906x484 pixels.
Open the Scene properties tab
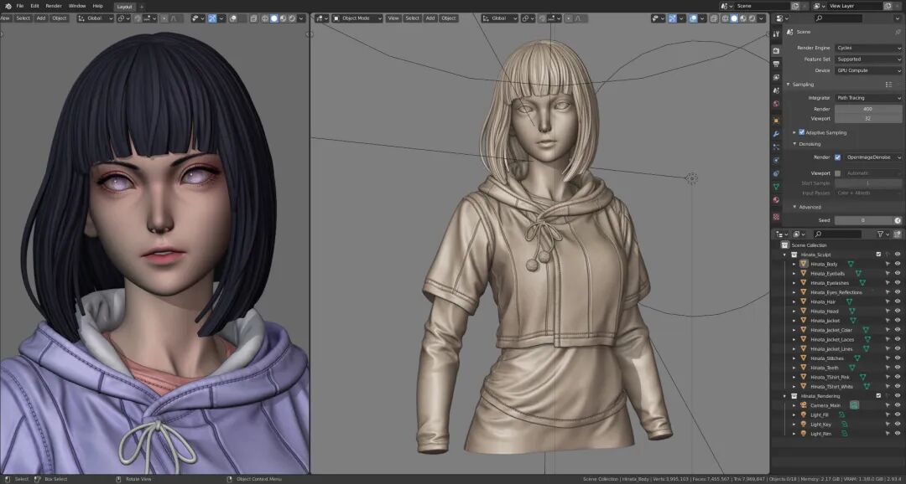776,90
